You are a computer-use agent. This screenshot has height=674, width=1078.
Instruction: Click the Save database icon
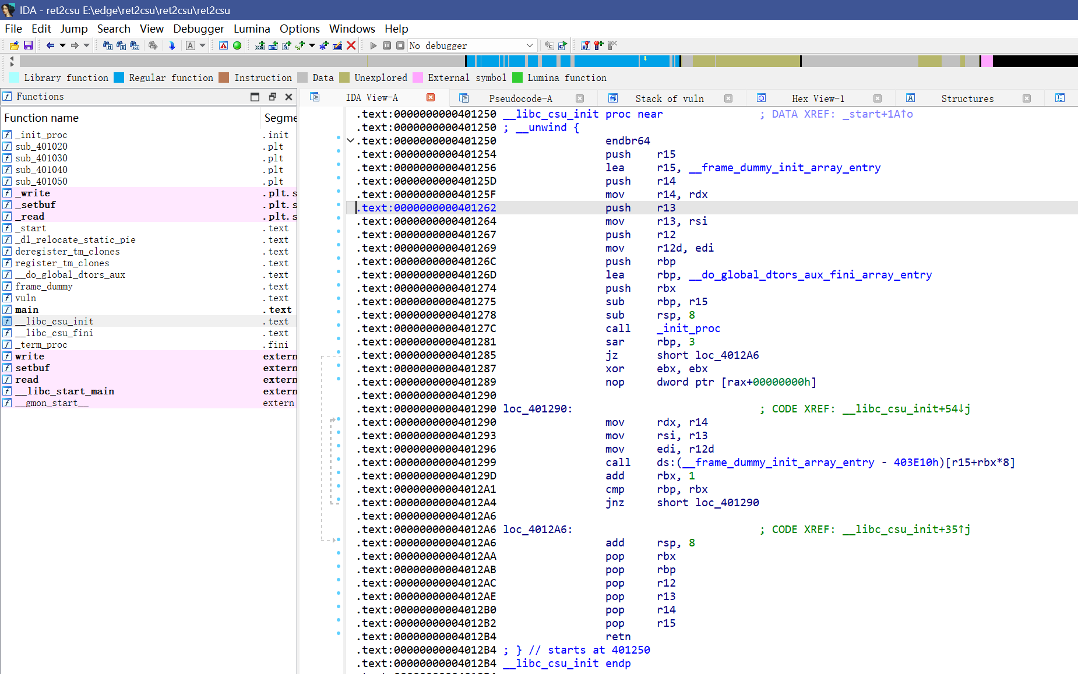(x=28, y=45)
